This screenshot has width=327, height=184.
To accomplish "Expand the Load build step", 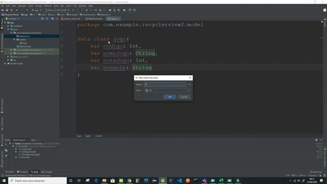I will point(16,149).
